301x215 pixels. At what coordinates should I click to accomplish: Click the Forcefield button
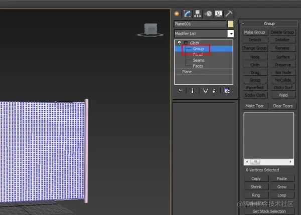click(x=255, y=88)
